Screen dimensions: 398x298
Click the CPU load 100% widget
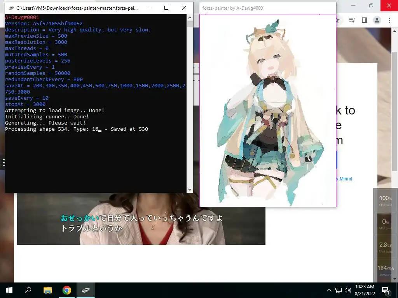coord(385,201)
